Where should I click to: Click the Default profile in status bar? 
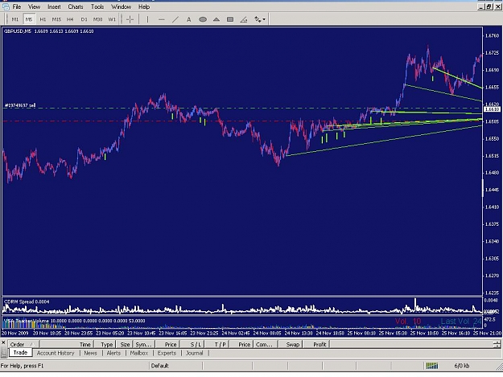coord(159,366)
